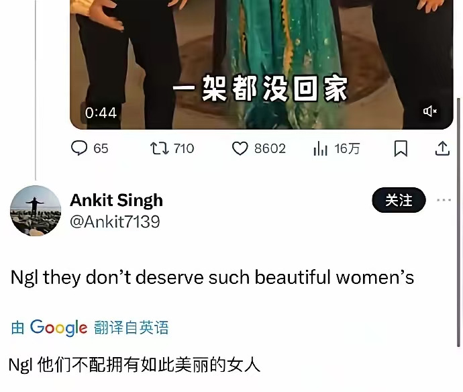Open Ankit Singh's profile picture
Screen dimensions: 463x392
(36, 211)
